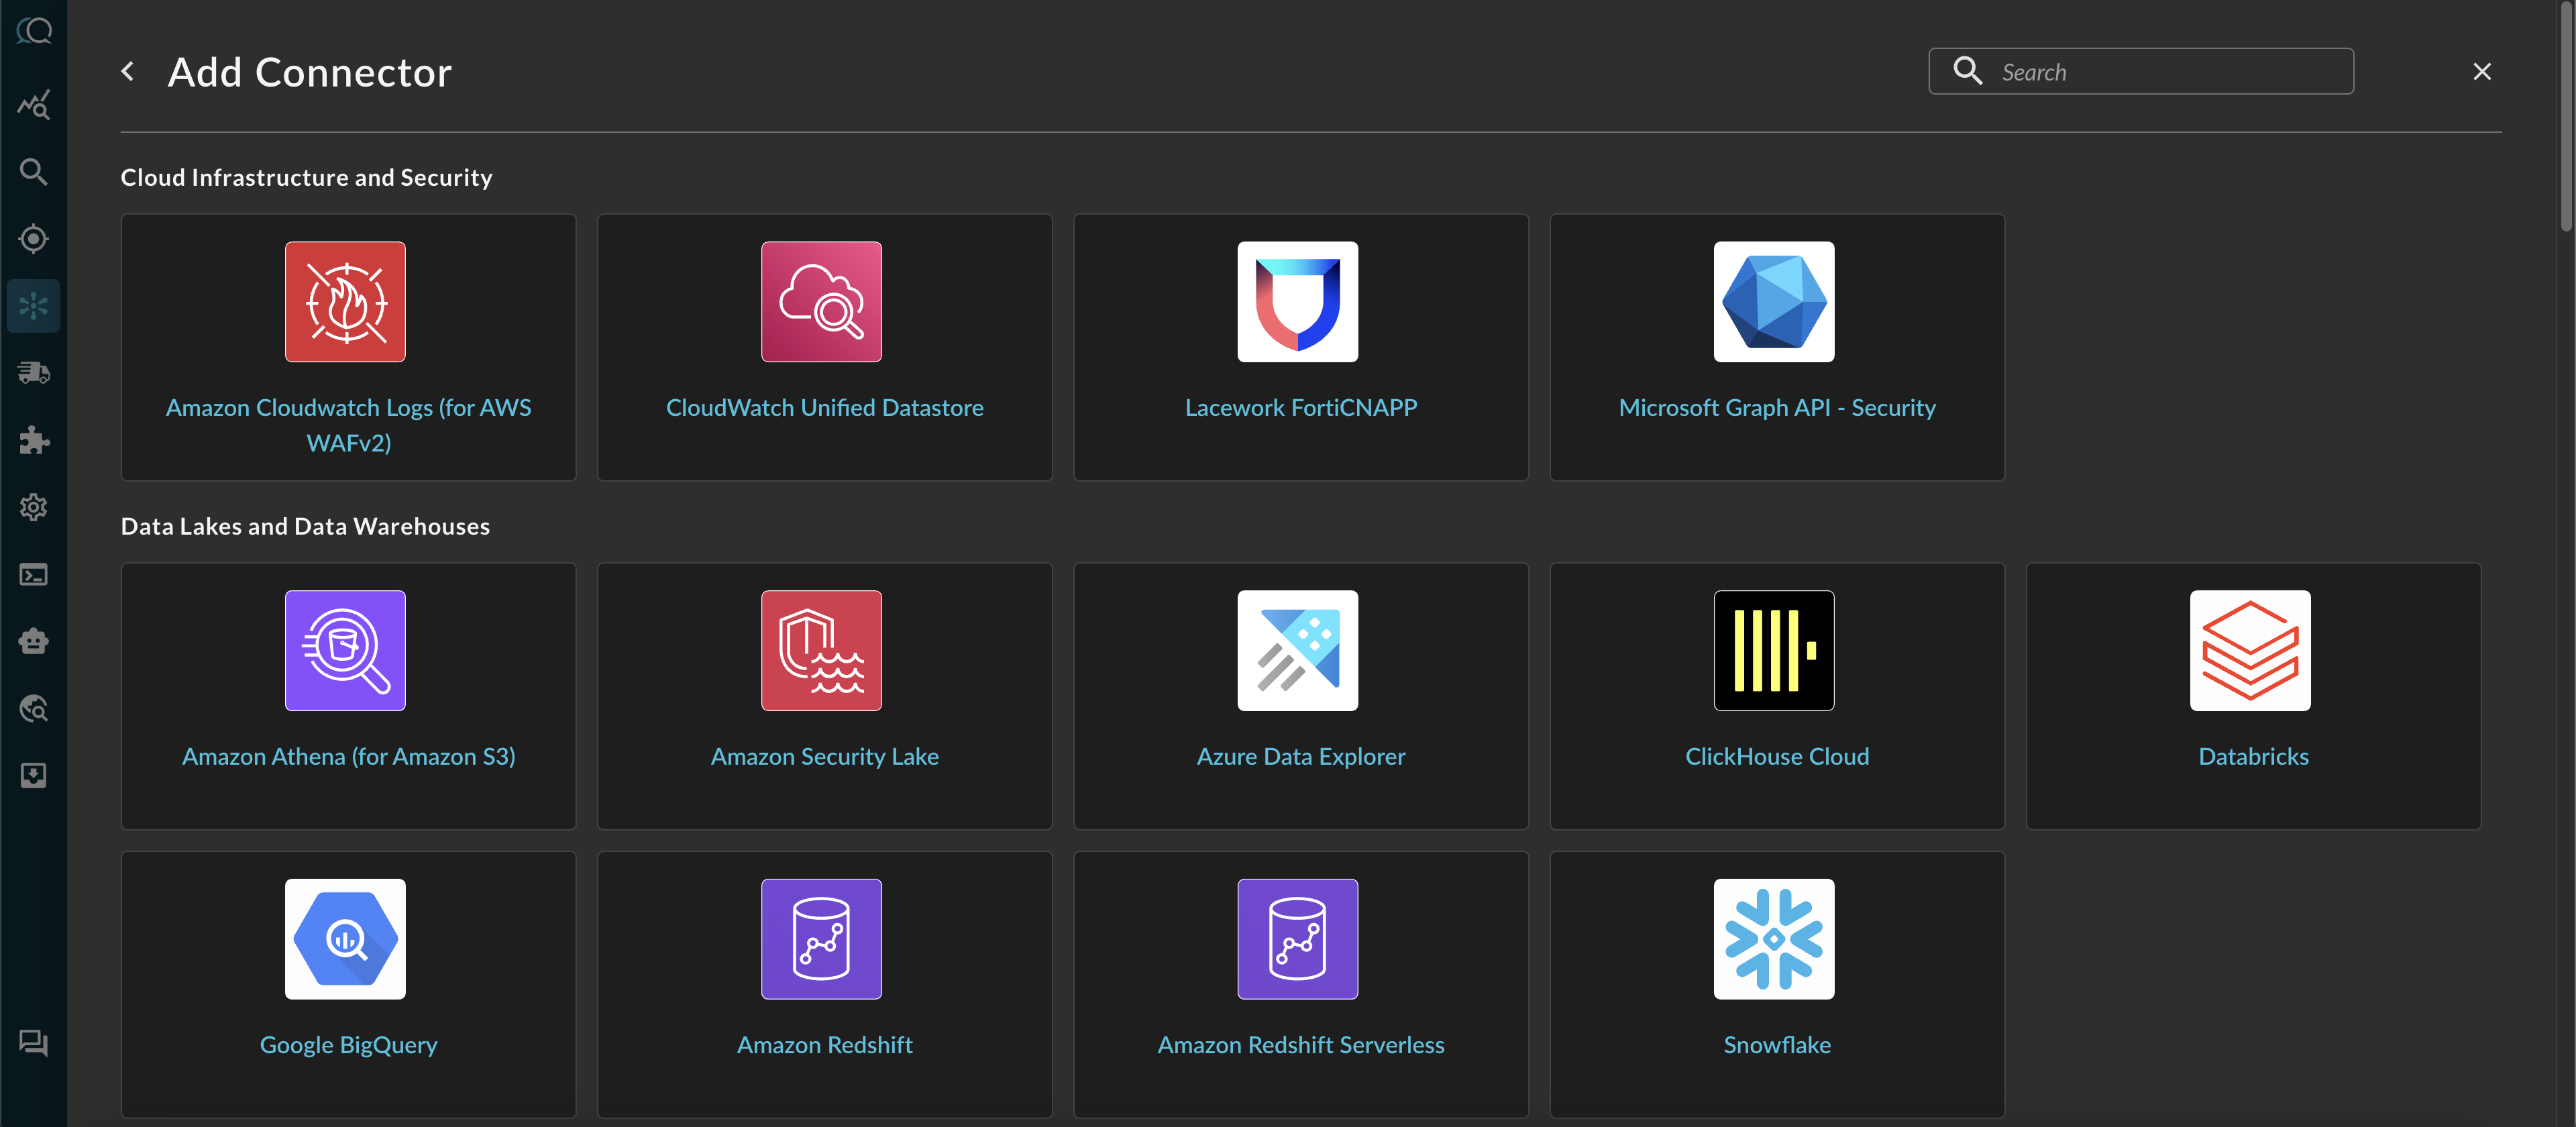The width and height of the screenshot is (2576, 1127).
Task: Click the Microsoft Graph API Security logo
Action: [1774, 301]
